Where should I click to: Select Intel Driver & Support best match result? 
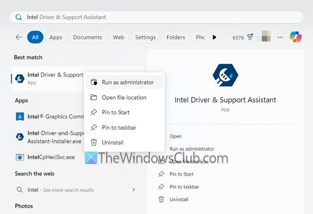click(x=48, y=79)
